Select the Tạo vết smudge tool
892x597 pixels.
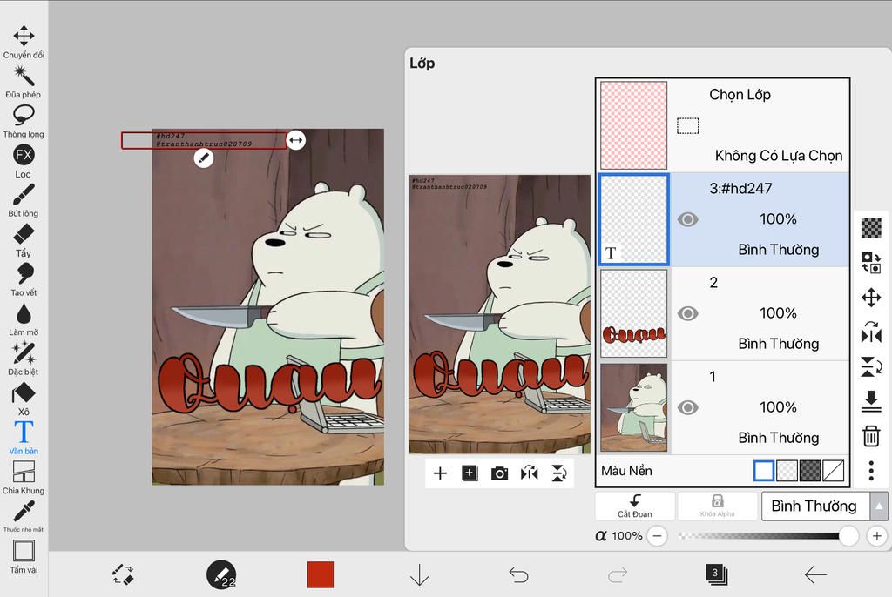(24, 279)
